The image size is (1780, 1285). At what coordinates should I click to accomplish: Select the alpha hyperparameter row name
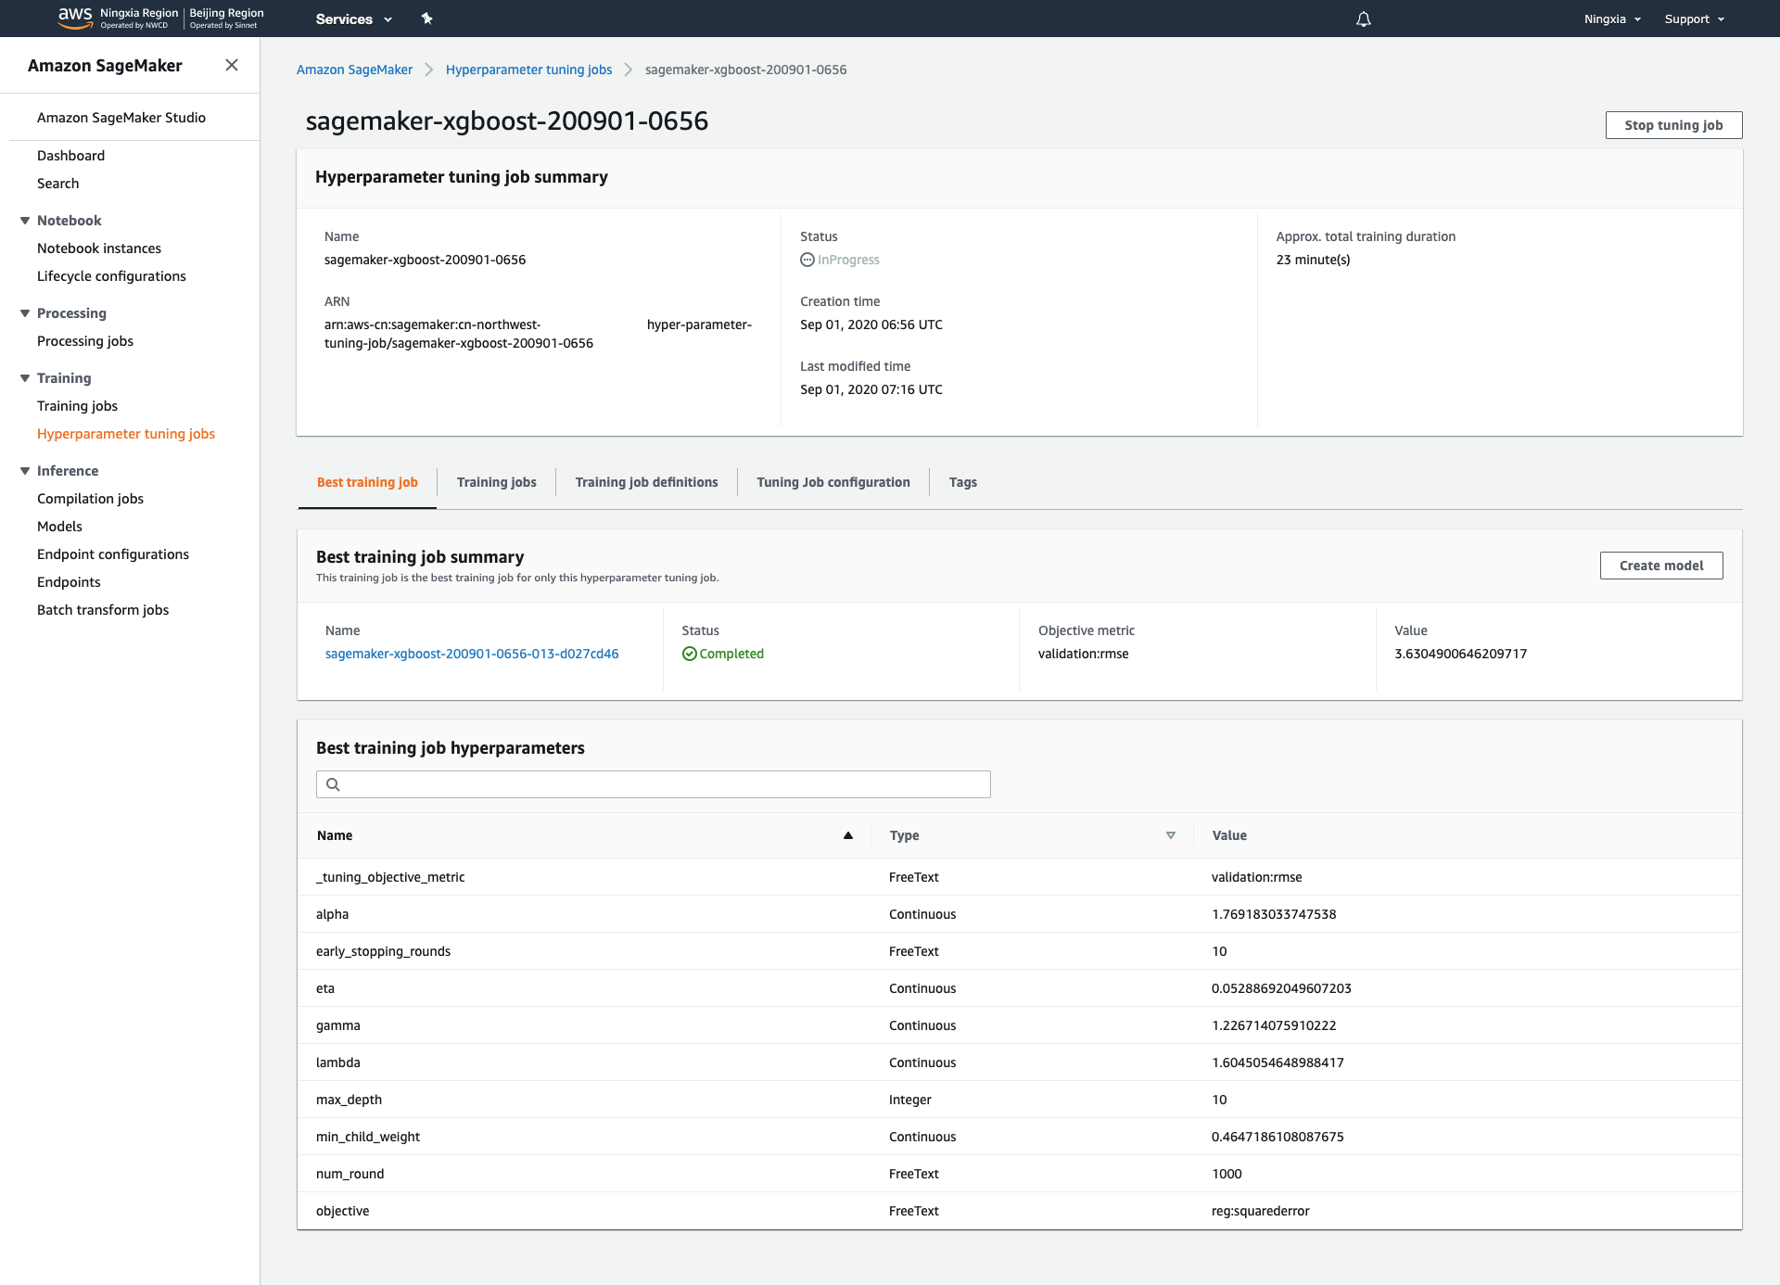332,914
